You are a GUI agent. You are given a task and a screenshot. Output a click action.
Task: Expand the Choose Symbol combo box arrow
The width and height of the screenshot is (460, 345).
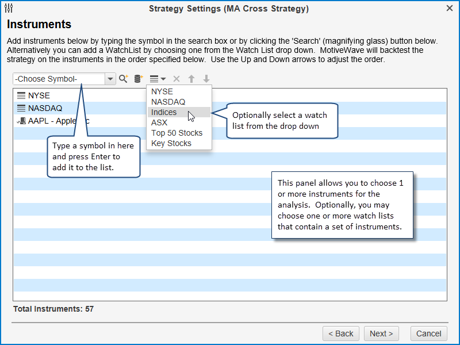point(110,79)
